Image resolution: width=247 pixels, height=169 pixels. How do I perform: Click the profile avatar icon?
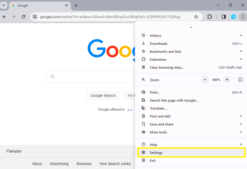click(x=233, y=16)
